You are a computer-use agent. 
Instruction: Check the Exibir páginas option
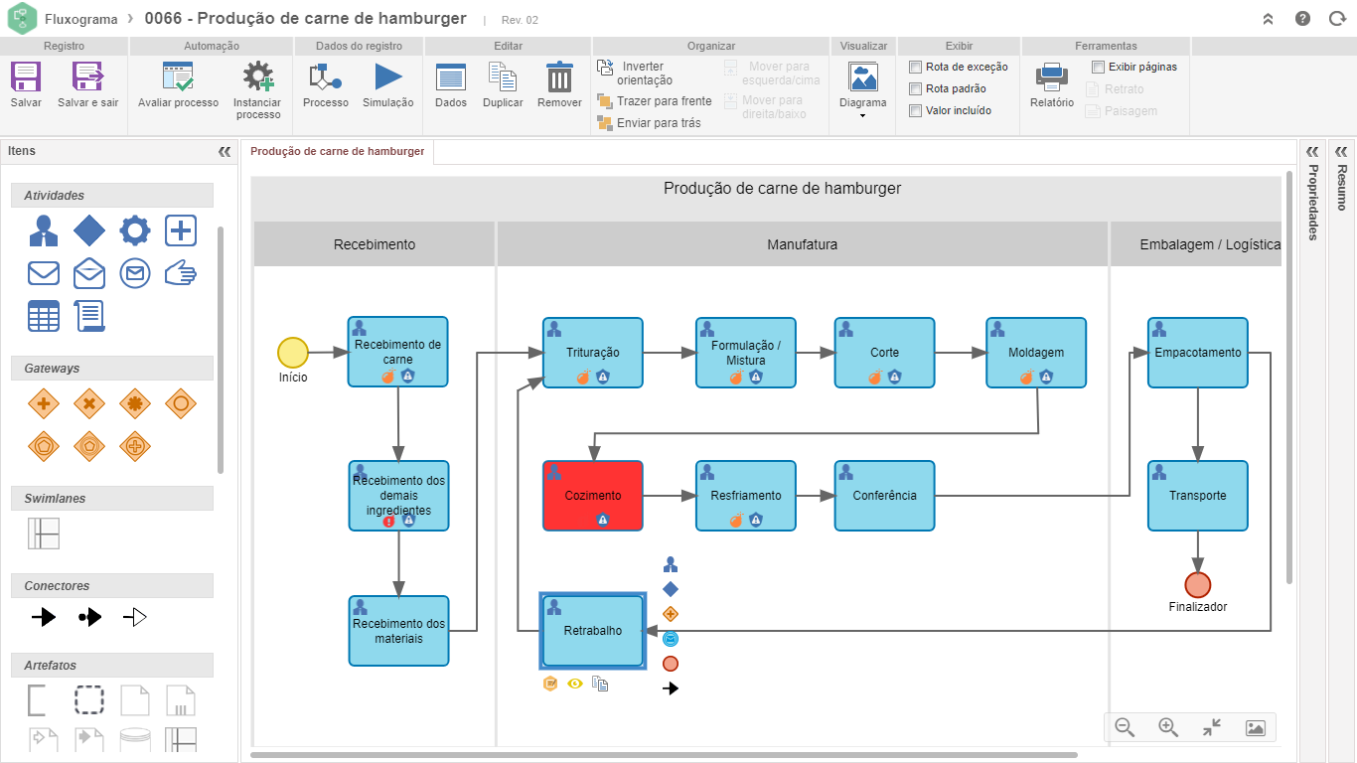(1098, 68)
